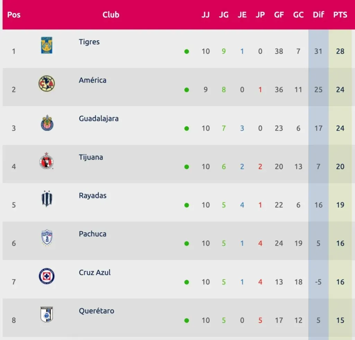This screenshot has width=355, height=340.
Task: Click the JJ games played header
Action: pos(206,15)
